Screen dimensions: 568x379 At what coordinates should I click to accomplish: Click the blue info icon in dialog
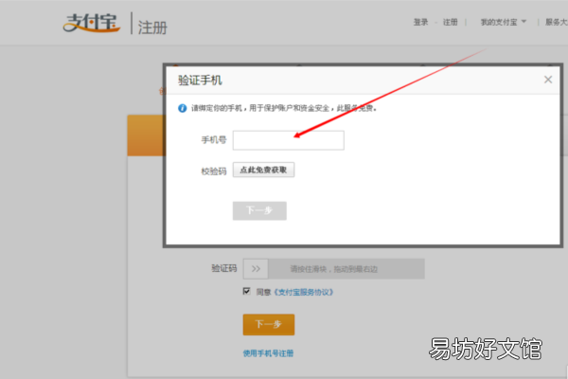(182, 108)
